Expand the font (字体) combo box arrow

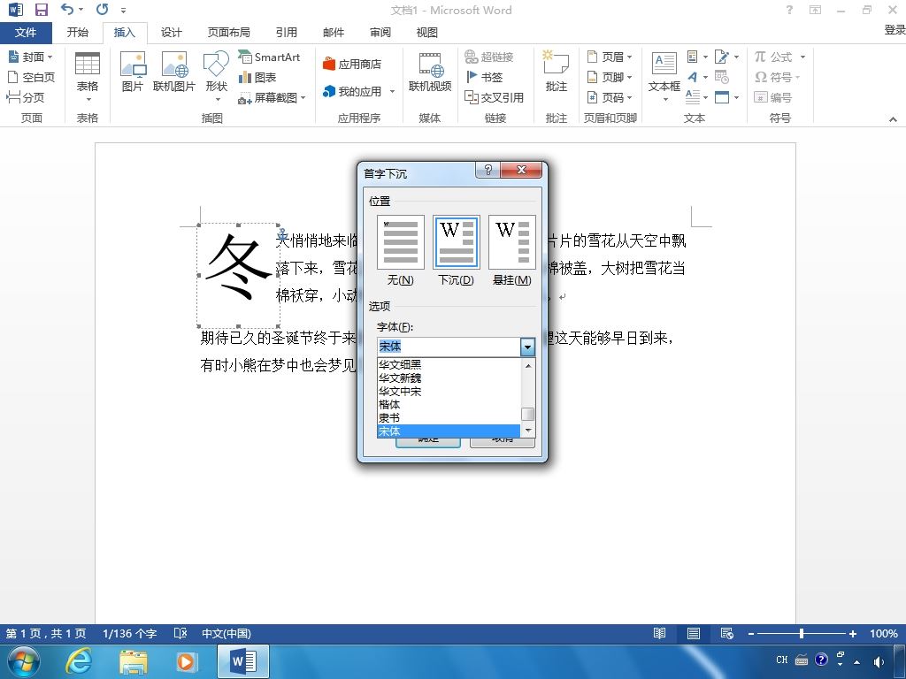tap(527, 347)
